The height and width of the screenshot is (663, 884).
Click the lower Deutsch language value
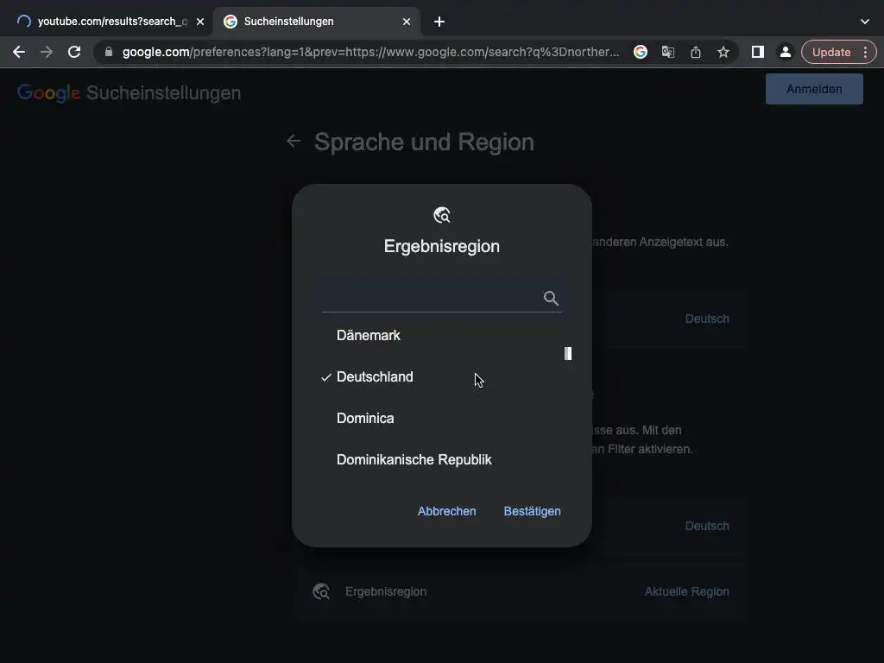[707, 526]
